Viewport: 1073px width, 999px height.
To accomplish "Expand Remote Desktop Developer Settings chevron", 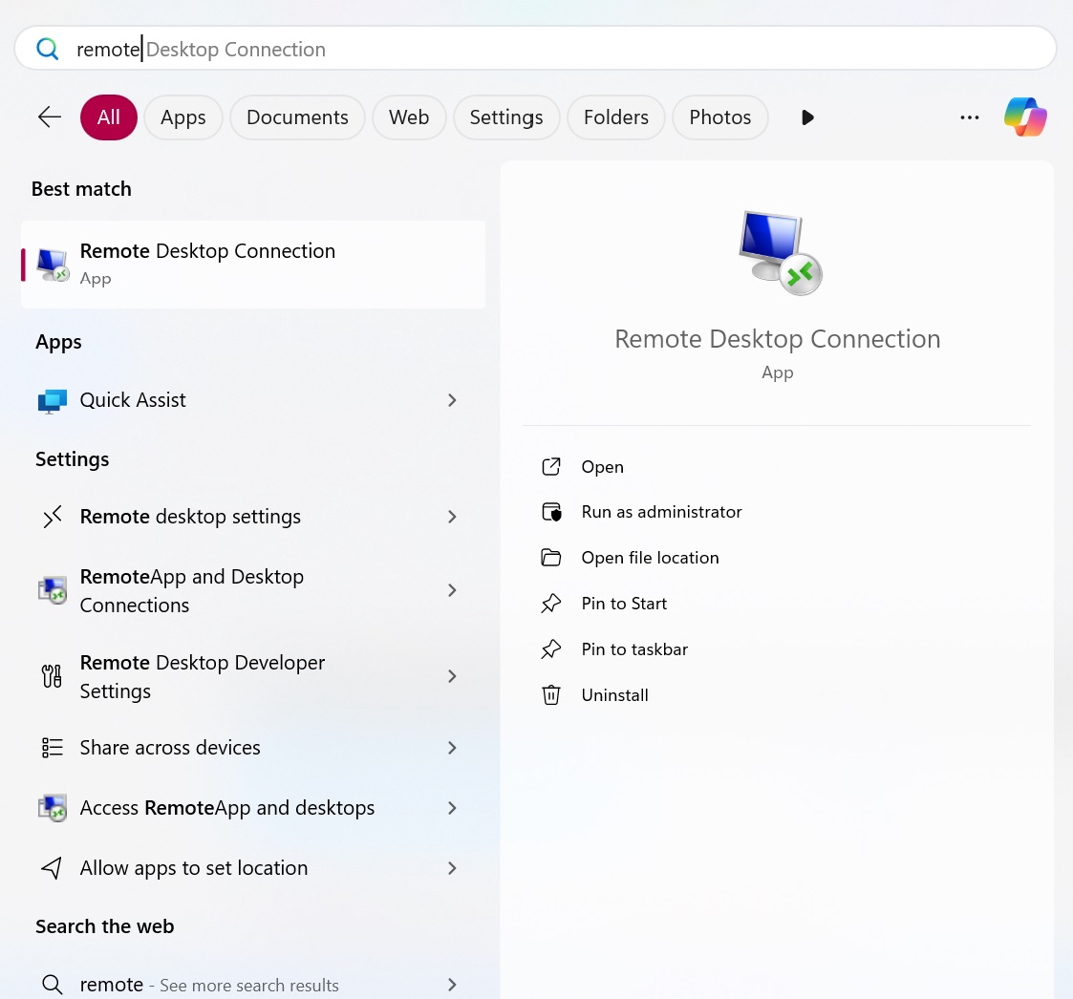I will point(452,676).
